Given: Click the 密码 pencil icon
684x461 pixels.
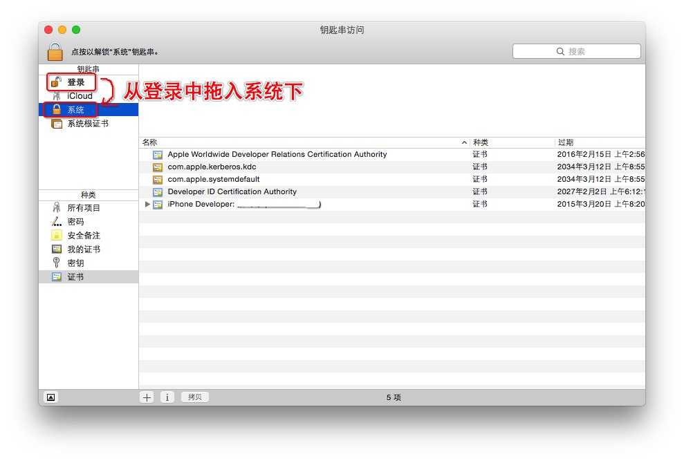Looking at the screenshot, I should [x=56, y=222].
